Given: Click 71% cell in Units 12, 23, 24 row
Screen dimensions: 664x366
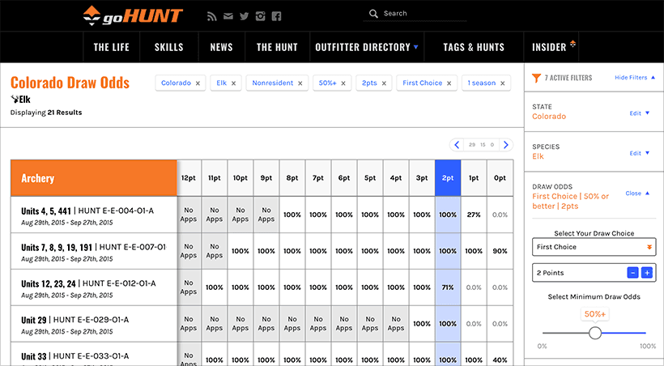Looking at the screenshot, I should 448,287.
